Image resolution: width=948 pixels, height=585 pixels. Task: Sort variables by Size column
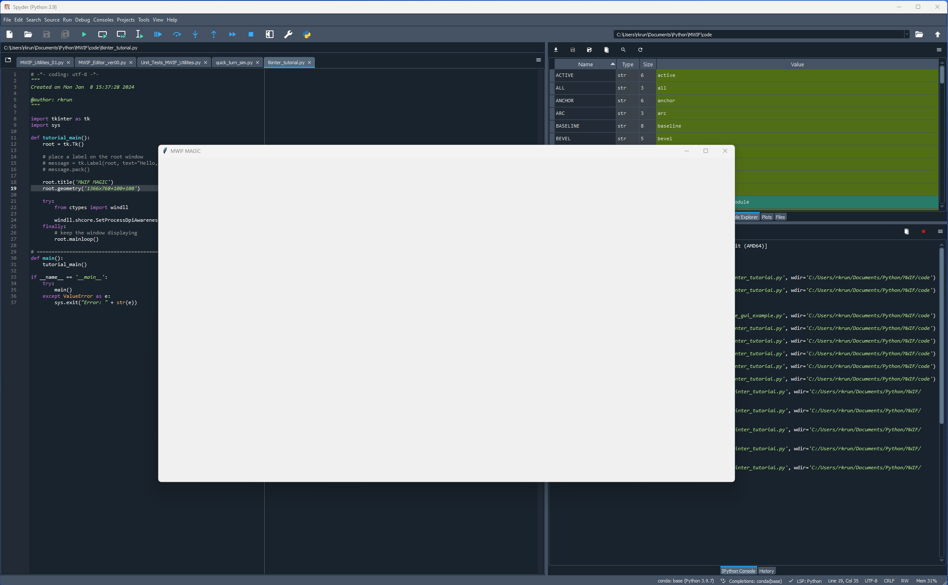tap(648, 64)
